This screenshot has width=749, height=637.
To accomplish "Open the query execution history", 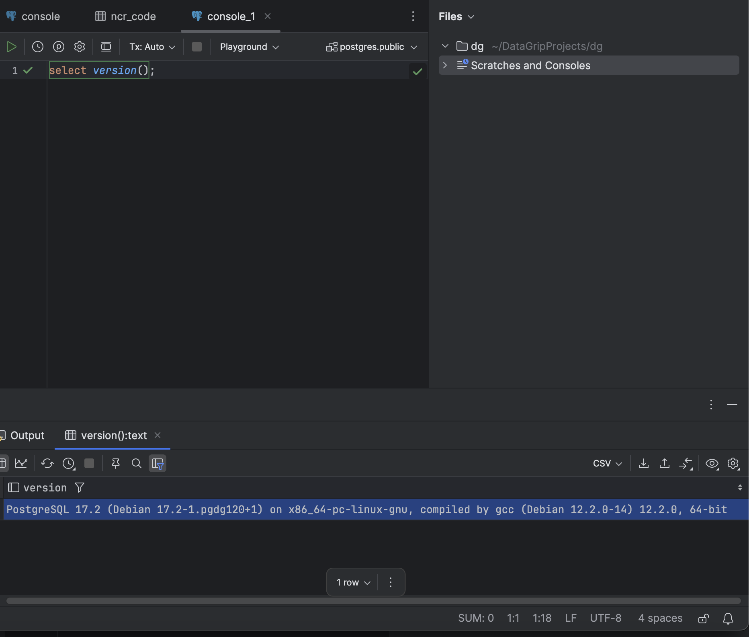I will coord(37,46).
